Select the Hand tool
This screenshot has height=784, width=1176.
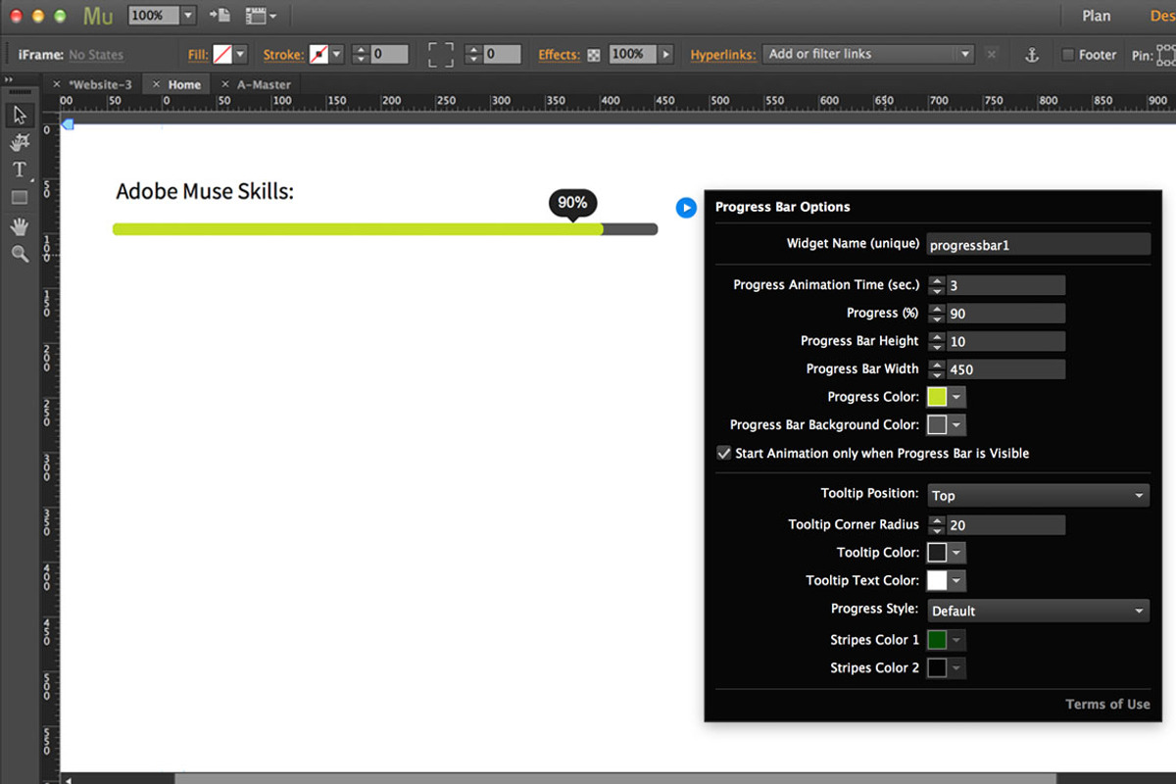tap(20, 226)
